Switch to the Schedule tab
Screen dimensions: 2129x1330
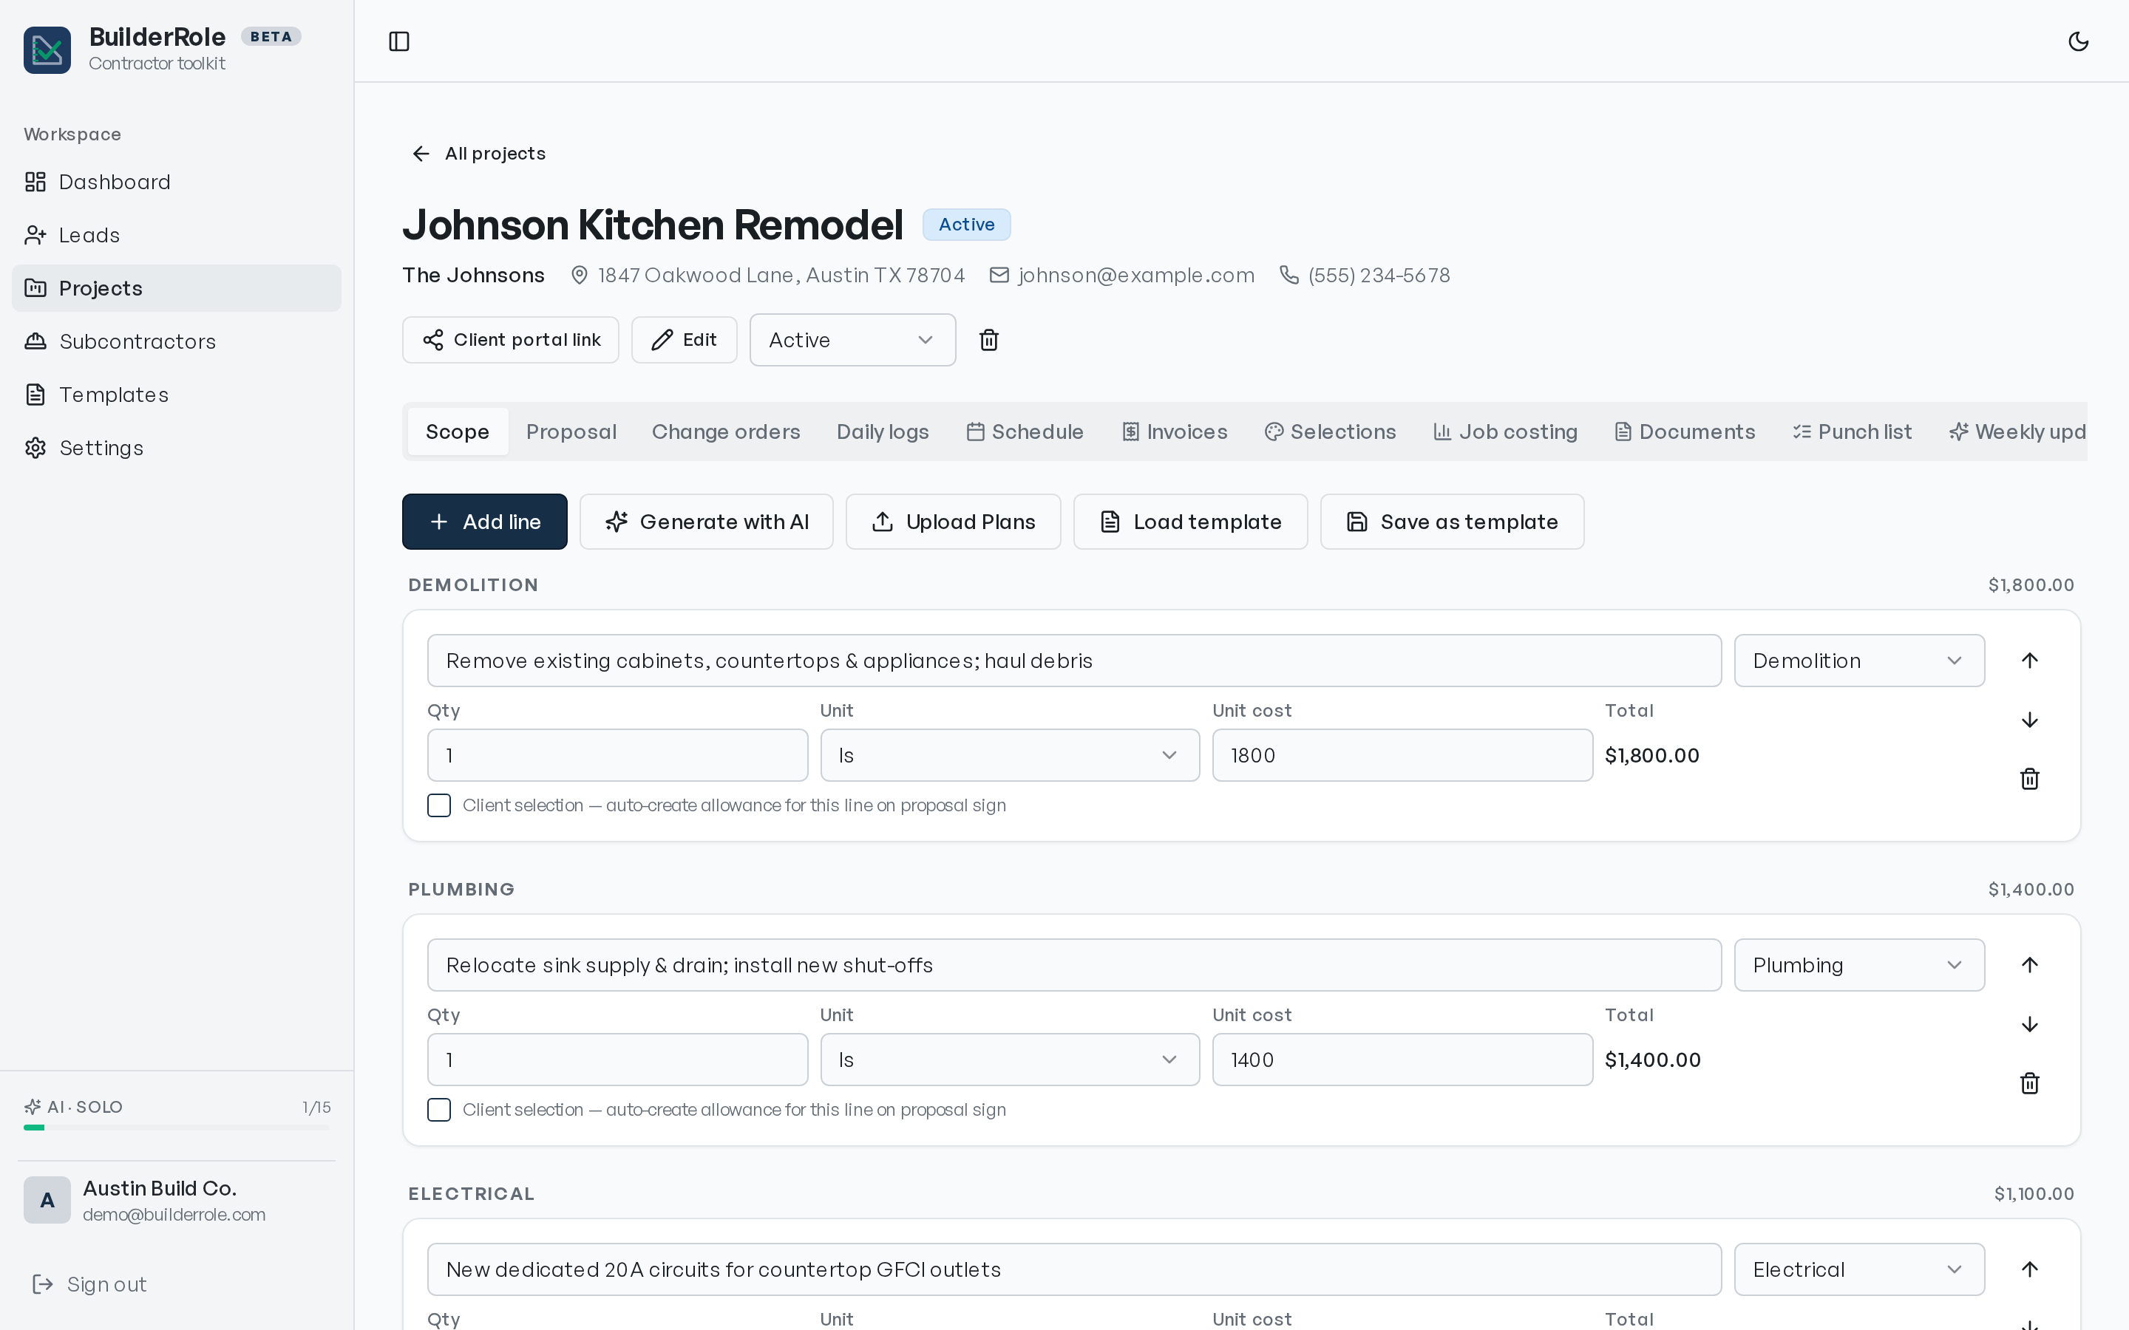click(x=1025, y=432)
